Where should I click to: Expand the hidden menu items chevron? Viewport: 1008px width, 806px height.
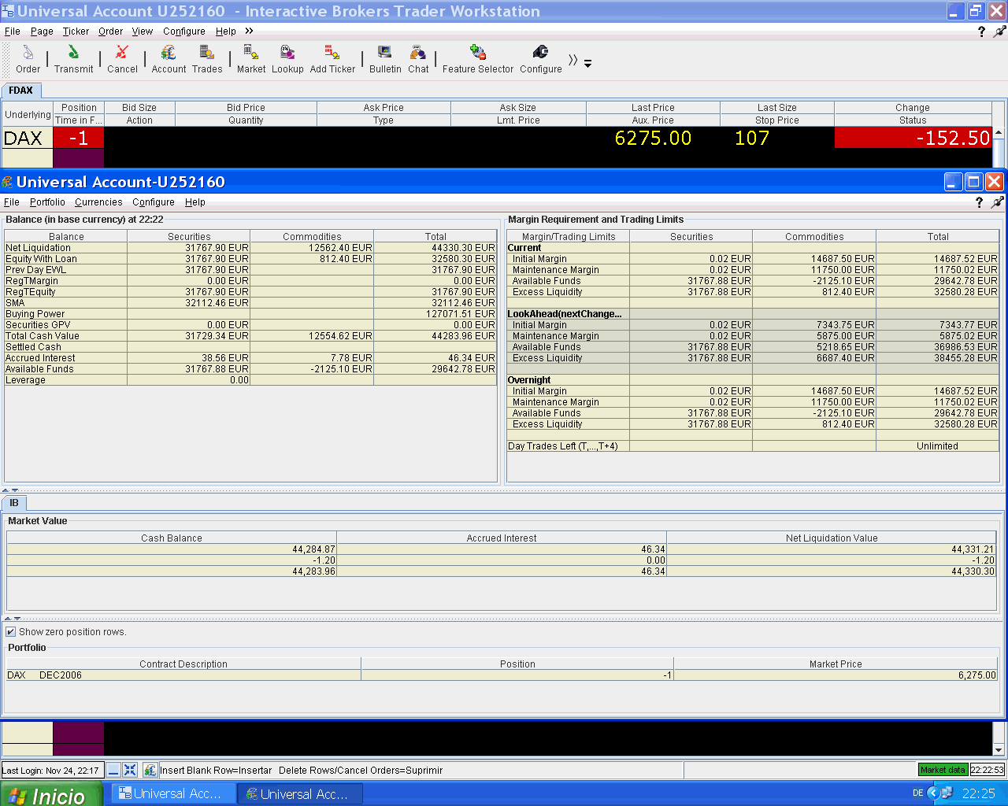(249, 31)
